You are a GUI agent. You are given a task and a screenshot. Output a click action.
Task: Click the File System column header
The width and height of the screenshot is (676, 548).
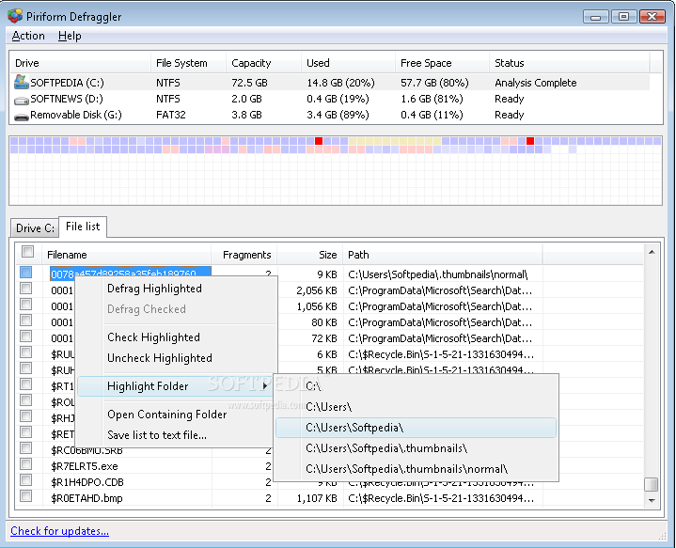[188, 63]
